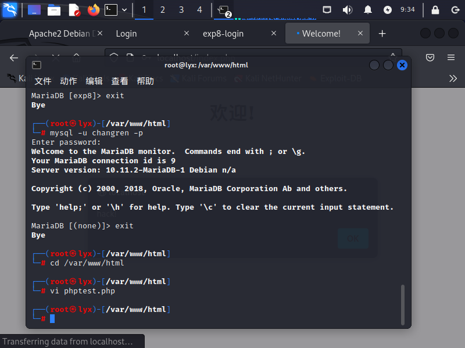Close the terminal window with blue X button
465x348 pixels.
tap(402, 65)
